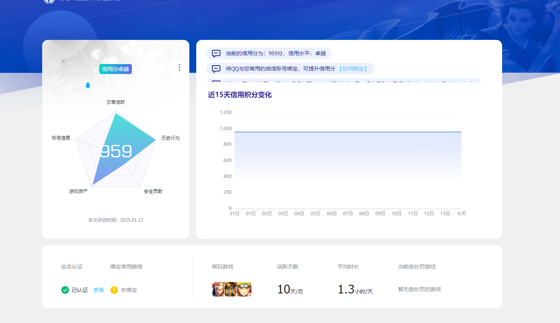Click the 当前受处罚游戏 heading
560x323 pixels.
417,267
